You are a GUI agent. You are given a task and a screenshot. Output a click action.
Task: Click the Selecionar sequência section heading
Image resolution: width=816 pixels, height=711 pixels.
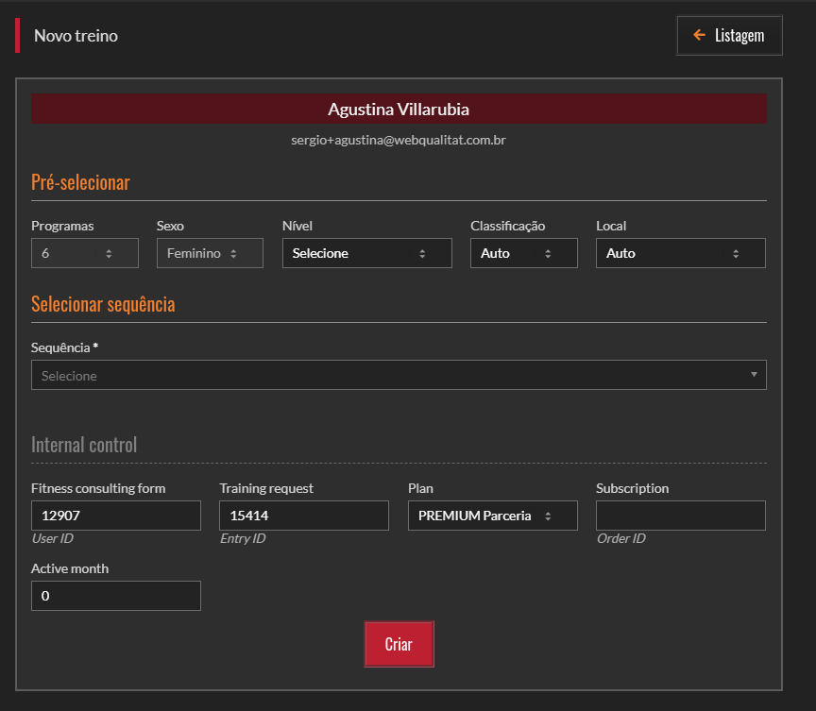point(103,305)
